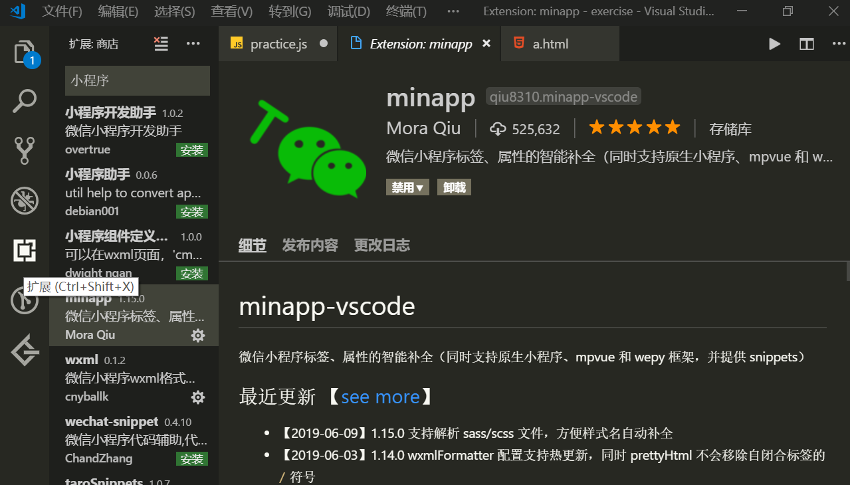
Task: Switch to practice.js tab
Action: click(x=278, y=44)
